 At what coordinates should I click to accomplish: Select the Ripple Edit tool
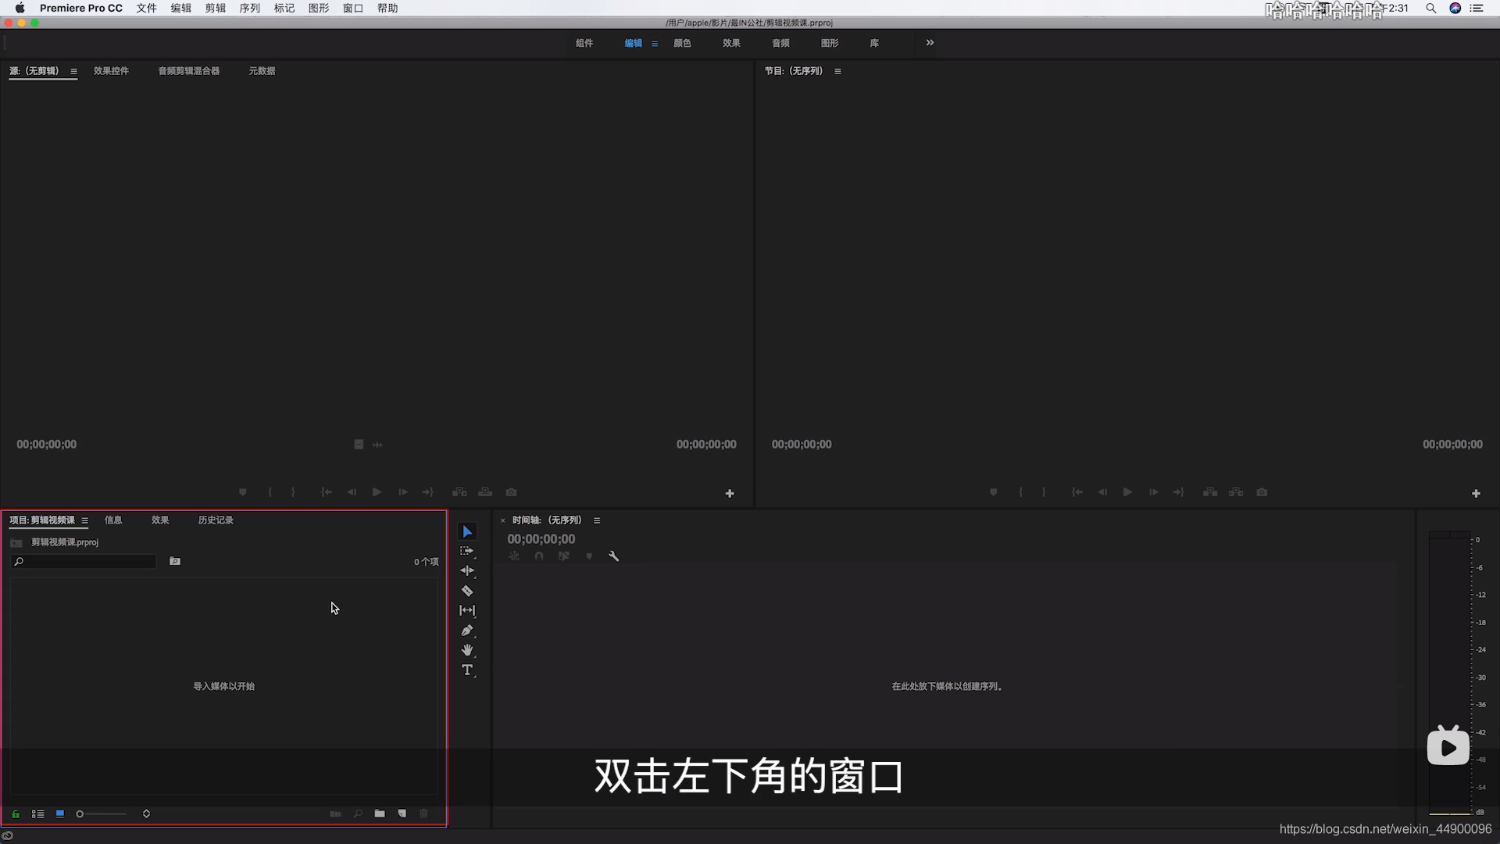[x=467, y=571]
